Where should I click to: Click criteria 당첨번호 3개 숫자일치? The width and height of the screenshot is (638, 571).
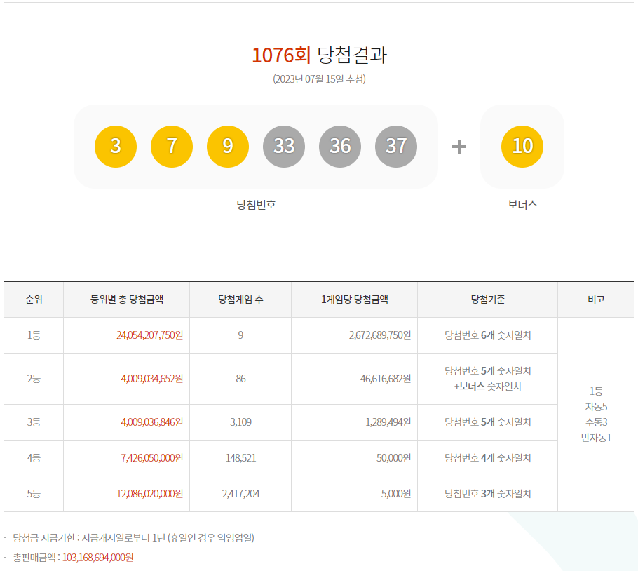(488, 494)
